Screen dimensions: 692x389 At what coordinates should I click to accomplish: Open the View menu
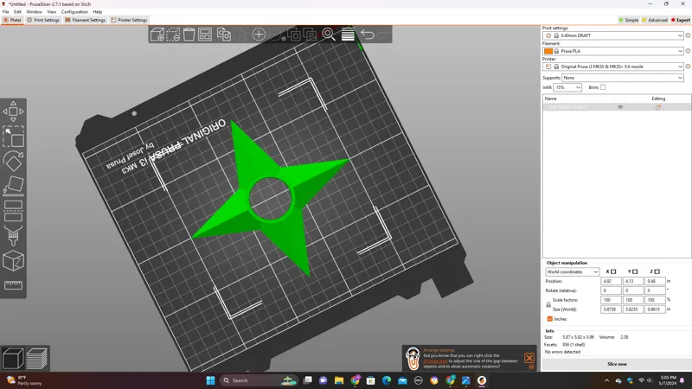(x=52, y=12)
